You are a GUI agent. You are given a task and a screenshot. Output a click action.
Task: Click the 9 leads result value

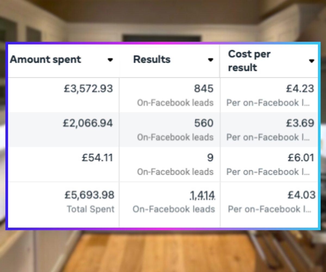tap(210, 158)
